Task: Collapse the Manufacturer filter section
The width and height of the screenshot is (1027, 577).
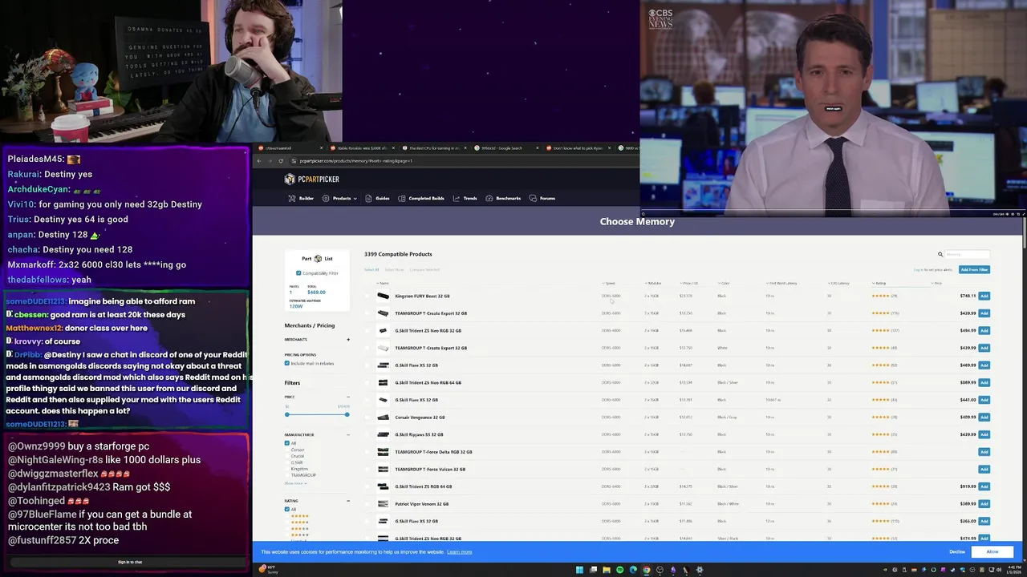Action: point(348,435)
